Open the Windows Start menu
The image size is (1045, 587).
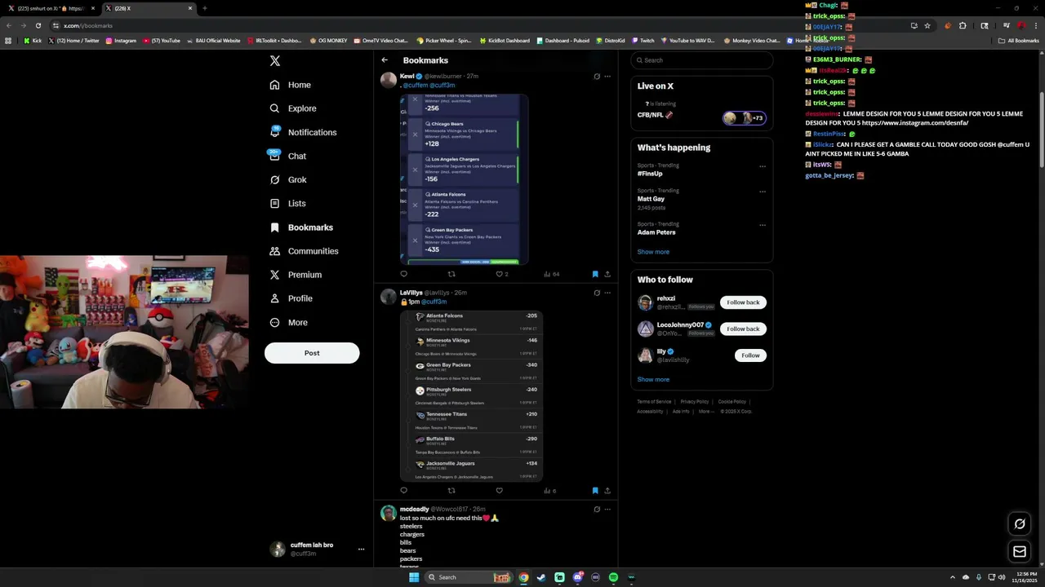click(x=414, y=577)
